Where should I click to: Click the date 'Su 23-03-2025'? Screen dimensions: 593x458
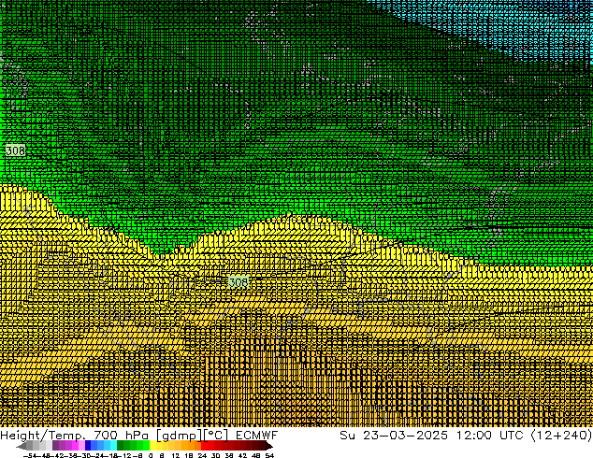click(394, 436)
